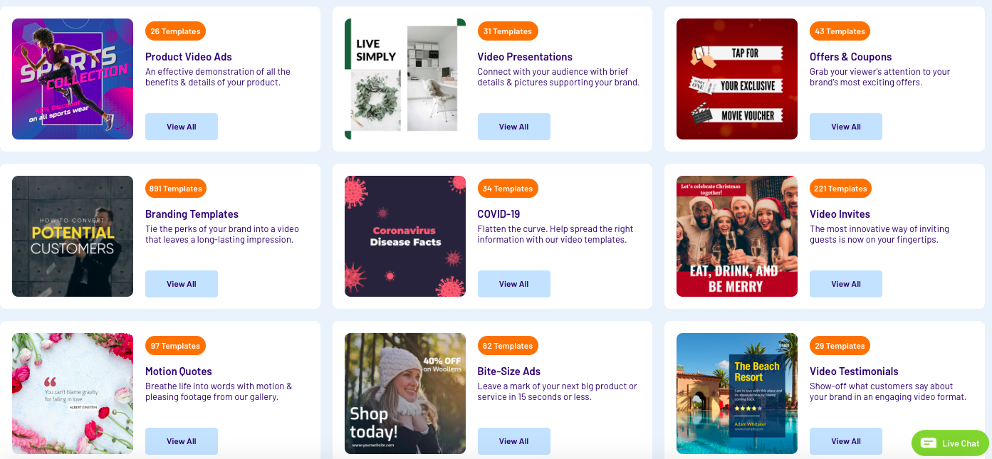
Task: Click View All under Video Presentations
Action: [513, 126]
